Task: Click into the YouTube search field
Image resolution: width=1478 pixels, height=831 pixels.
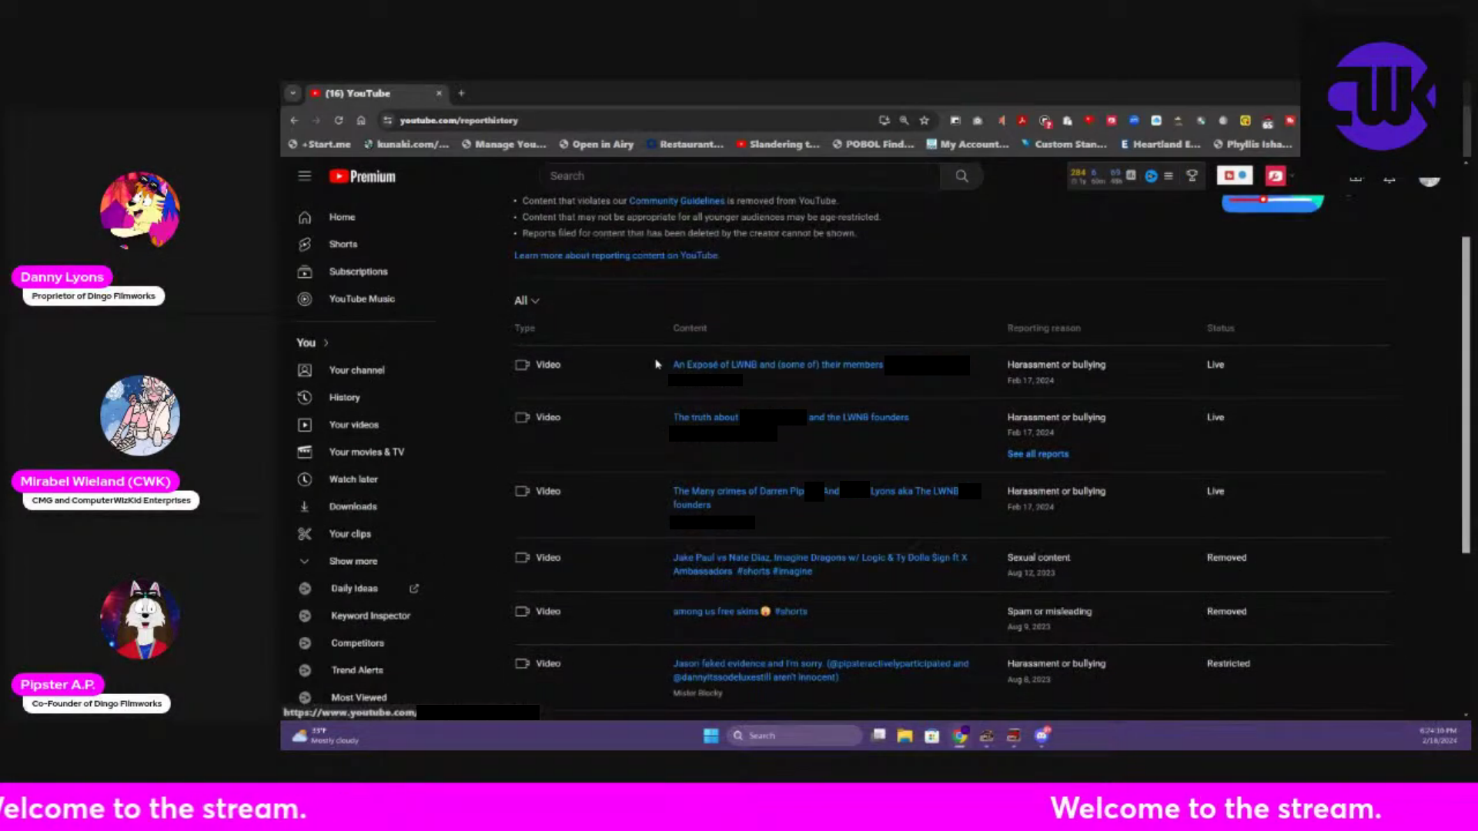Action: 739,176
